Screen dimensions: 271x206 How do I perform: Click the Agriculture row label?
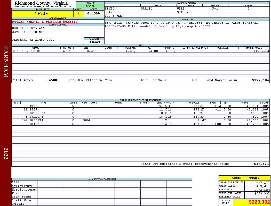pos(22,186)
